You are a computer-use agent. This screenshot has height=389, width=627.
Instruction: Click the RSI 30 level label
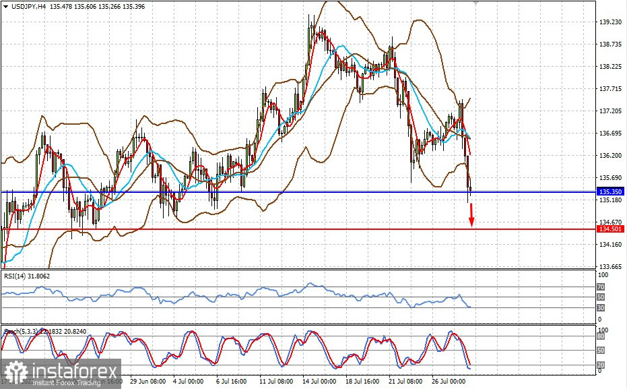[x=601, y=307]
